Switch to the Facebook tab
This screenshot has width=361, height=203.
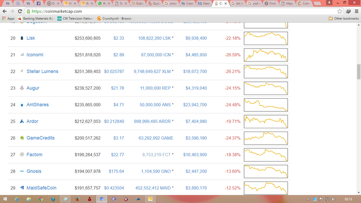pyautogui.click(x=39, y=3)
